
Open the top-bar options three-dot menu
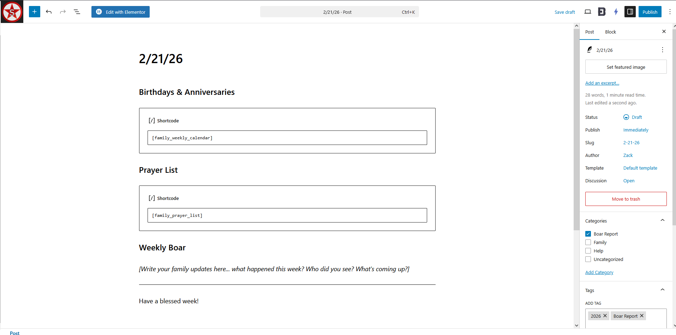(670, 12)
